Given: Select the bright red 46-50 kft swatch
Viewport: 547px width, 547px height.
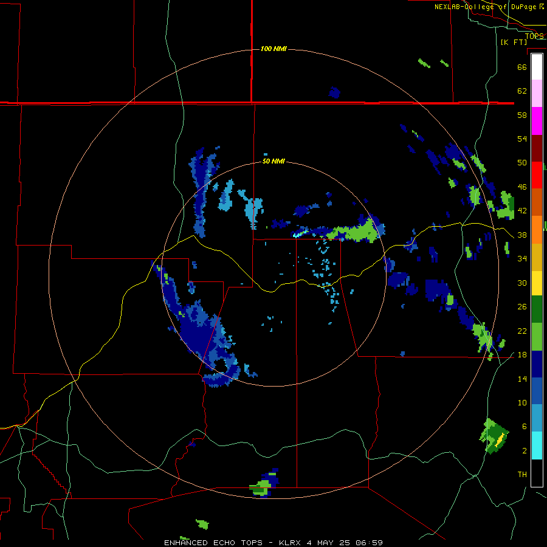Looking at the screenshot, I should (537, 175).
